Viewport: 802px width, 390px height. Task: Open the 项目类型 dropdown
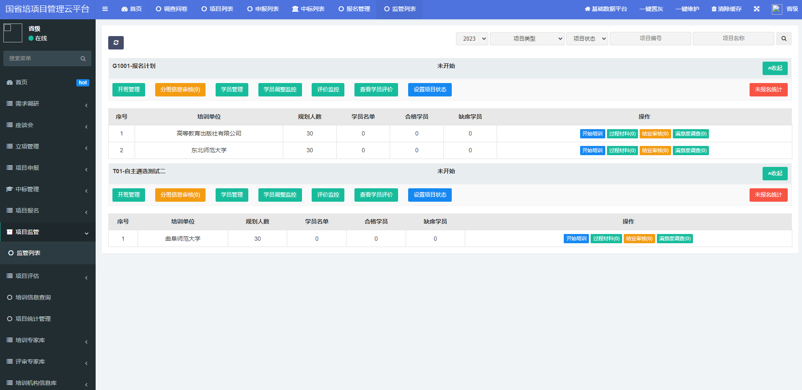527,39
